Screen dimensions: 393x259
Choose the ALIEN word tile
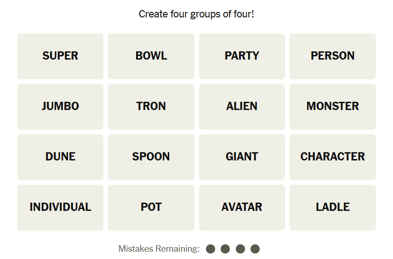[242, 106]
